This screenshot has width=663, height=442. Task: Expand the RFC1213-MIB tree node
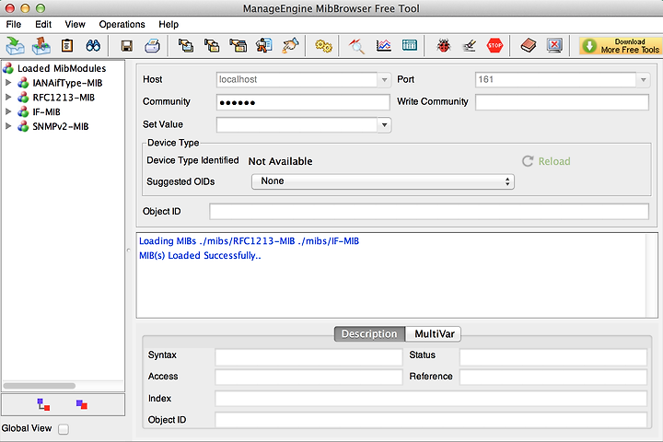coord(8,98)
